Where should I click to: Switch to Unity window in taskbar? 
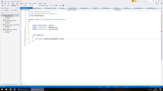pyautogui.click(x=24, y=89)
